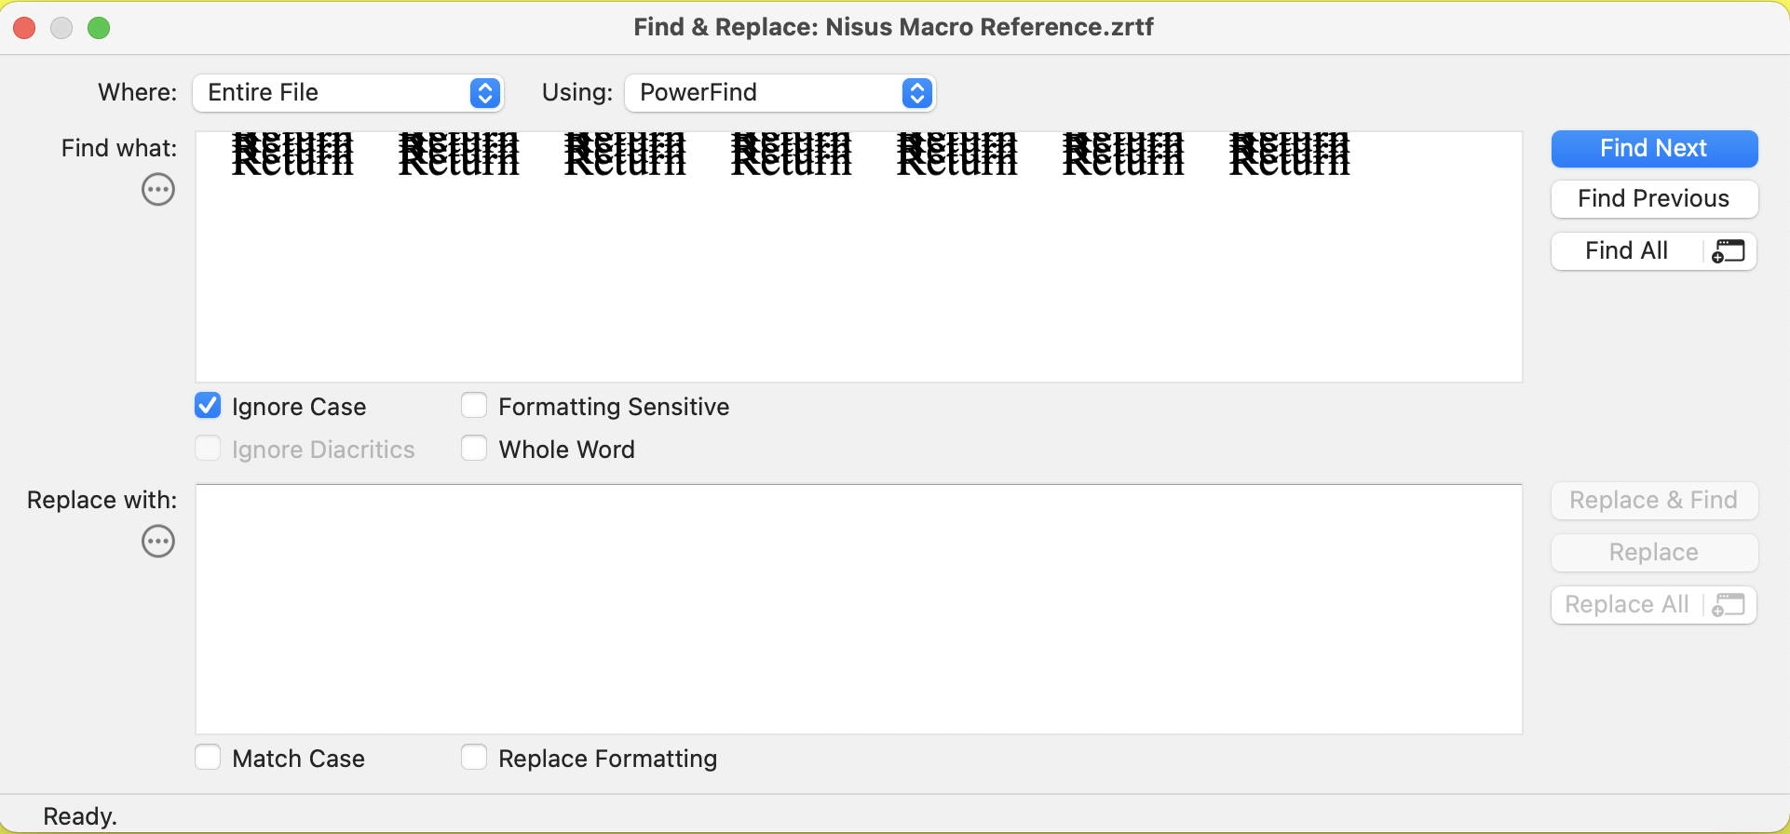Open the Using popup chevron control
The height and width of the screenshot is (834, 1790).
916,92
